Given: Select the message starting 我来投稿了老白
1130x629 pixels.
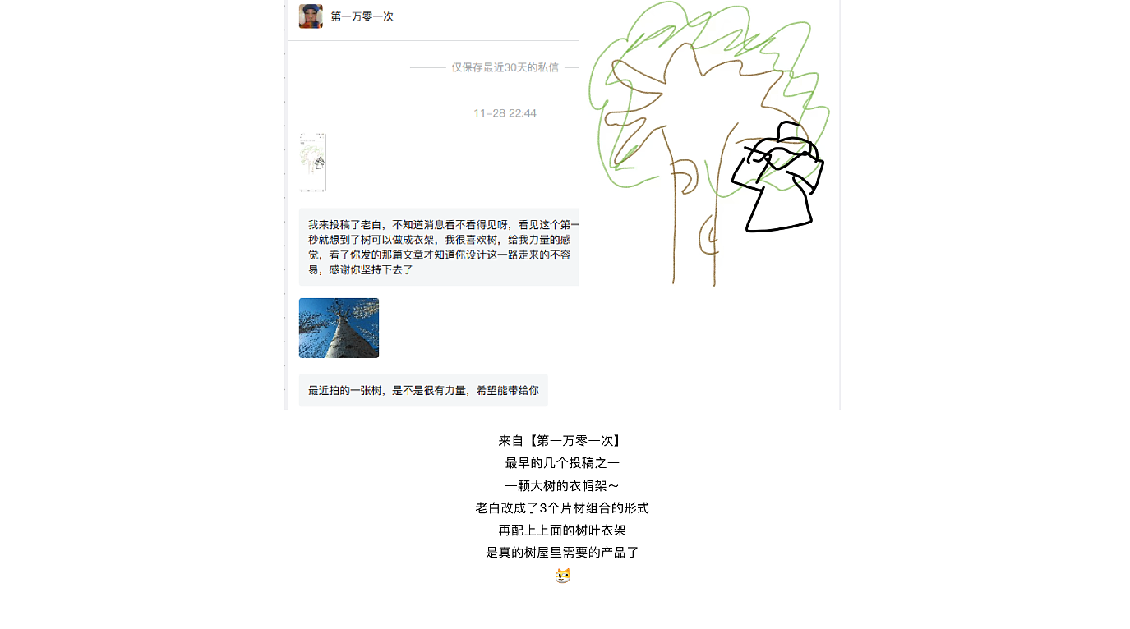Looking at the screenshot, I should [x=439, y=247].
